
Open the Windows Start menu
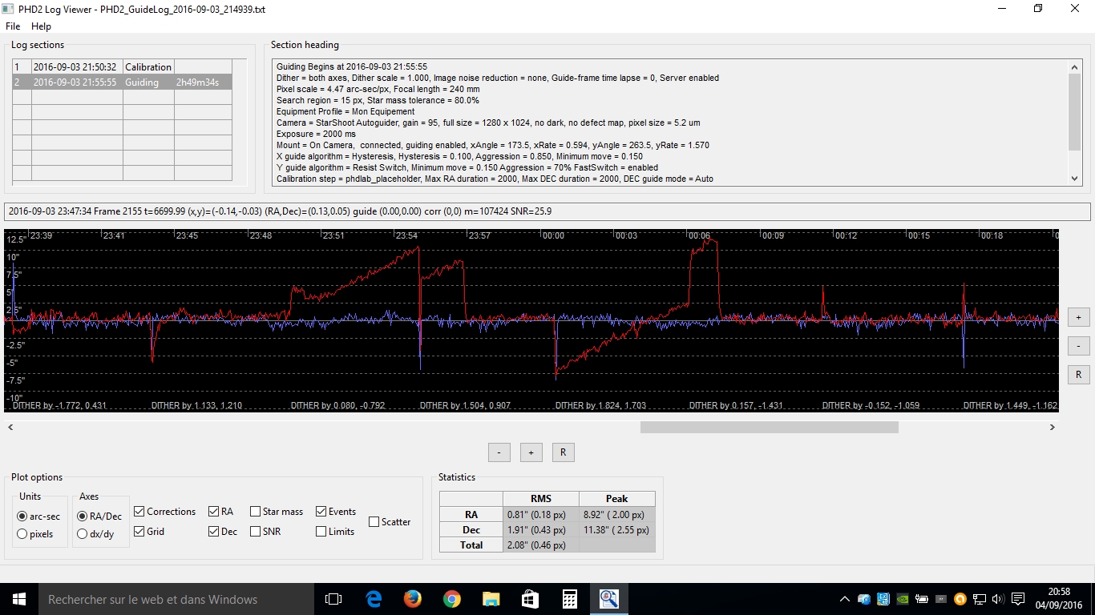tap(18, 599)
